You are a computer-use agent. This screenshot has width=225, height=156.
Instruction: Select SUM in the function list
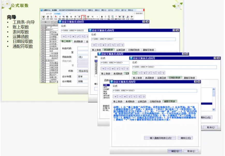(106, 85)
